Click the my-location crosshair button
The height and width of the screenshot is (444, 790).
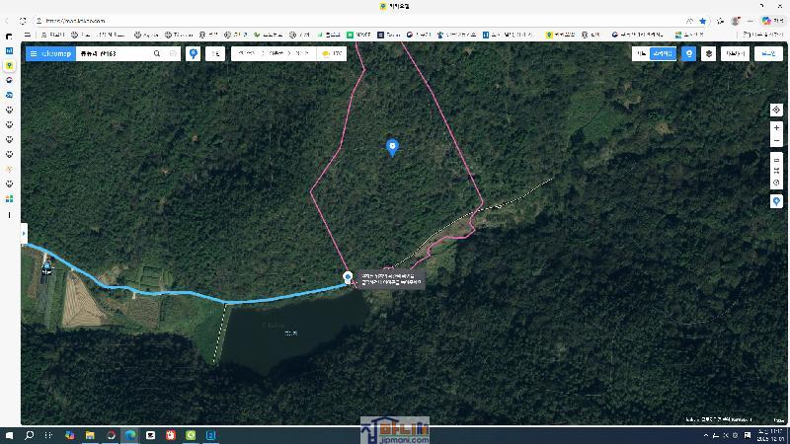[776, 110]
